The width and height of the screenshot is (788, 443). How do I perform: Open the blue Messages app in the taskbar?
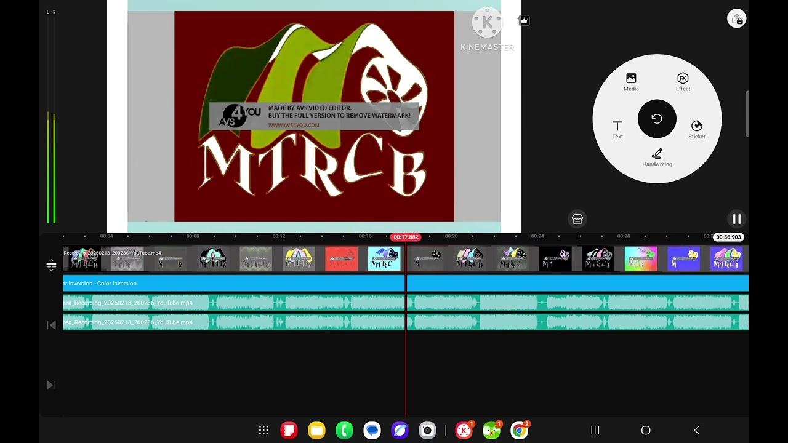click(x=372, y=431)
